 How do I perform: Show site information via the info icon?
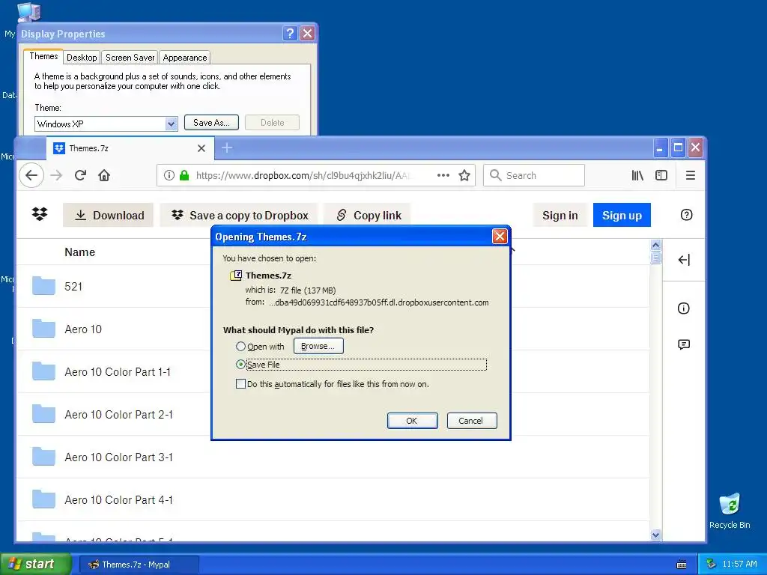pyautogui.click(x=169, y=175)
